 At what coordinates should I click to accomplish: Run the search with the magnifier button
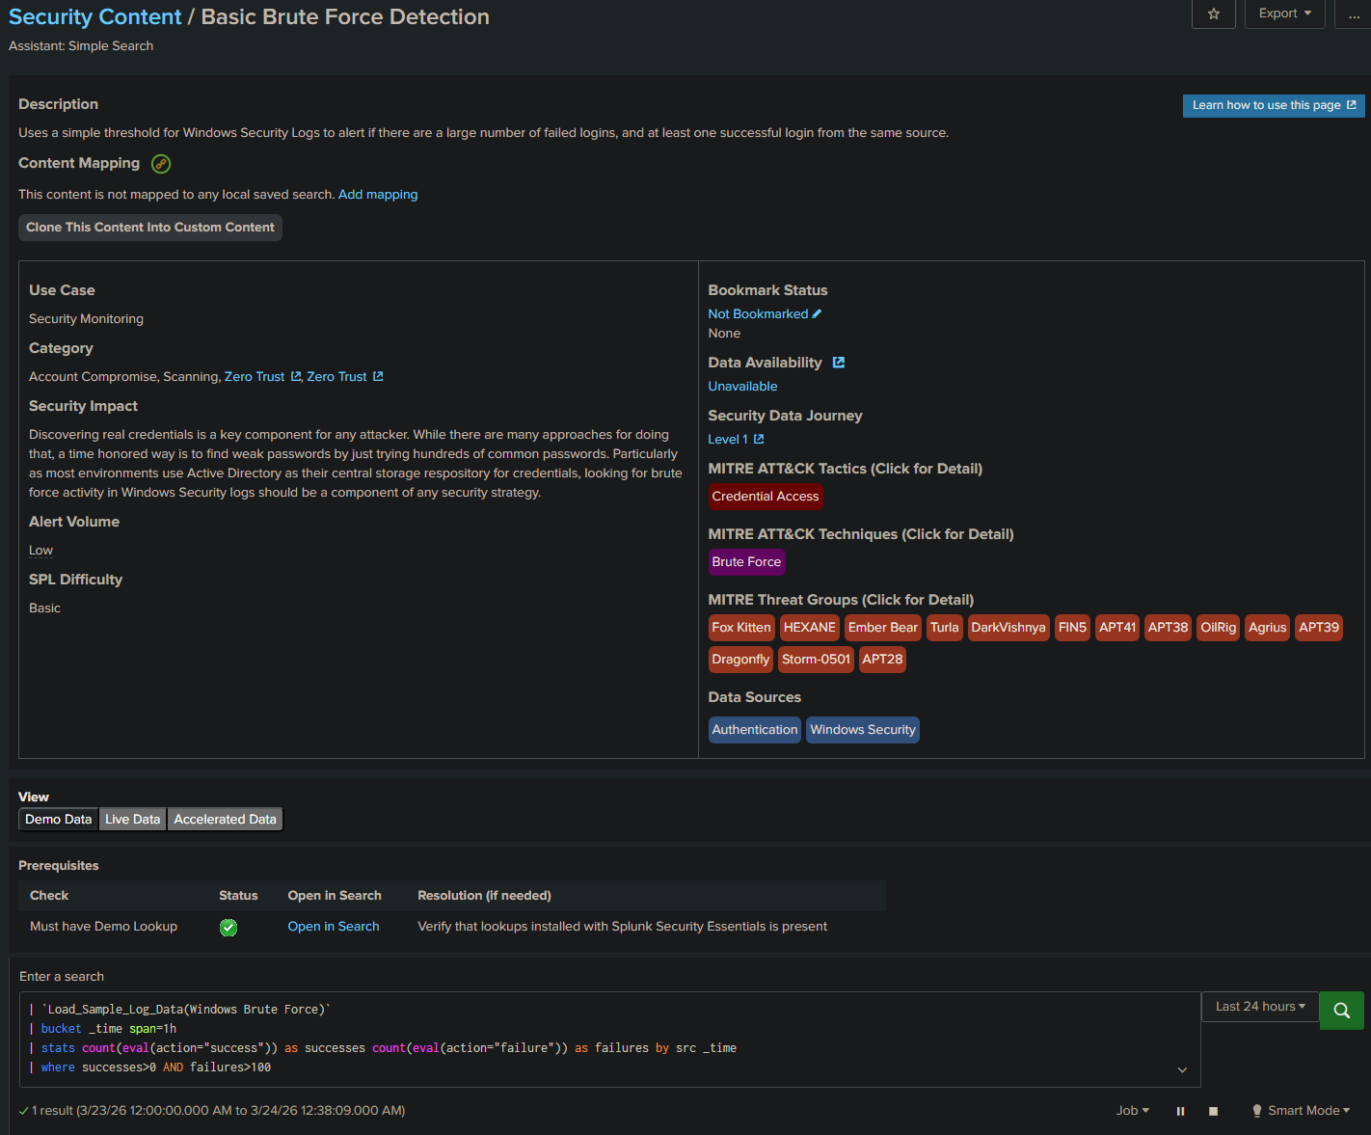pyautogui.click(x=1341, y=1010)
